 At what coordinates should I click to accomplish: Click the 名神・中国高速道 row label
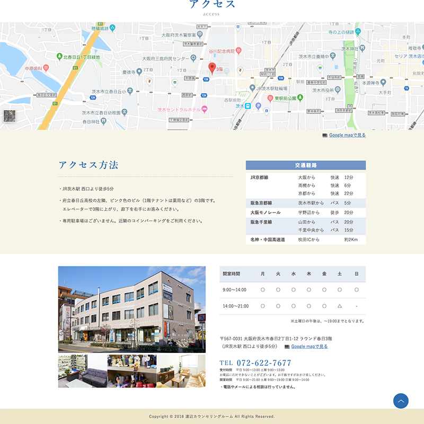coord(268,240)
